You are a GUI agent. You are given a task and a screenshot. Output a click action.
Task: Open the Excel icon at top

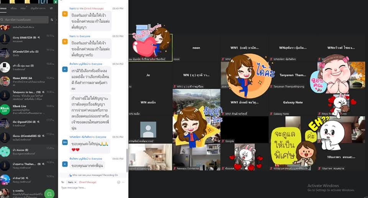point(56,2)
